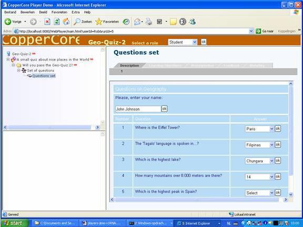Click the quiz frame right scroll arrow
The height and width of the screenshot is (227, 303).
pos(286,200)
